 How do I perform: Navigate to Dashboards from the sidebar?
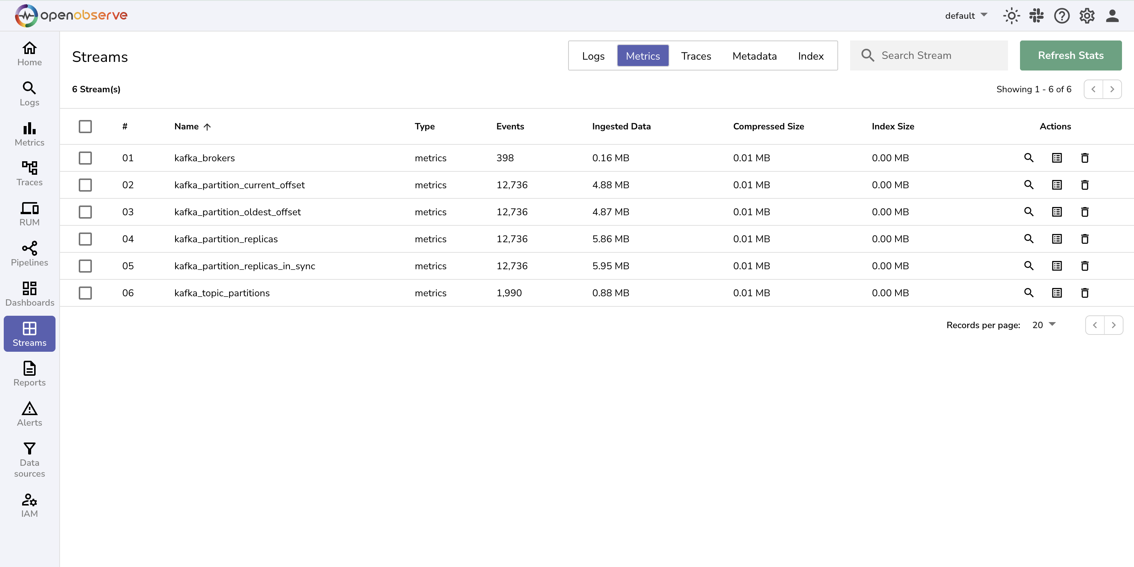29,293
